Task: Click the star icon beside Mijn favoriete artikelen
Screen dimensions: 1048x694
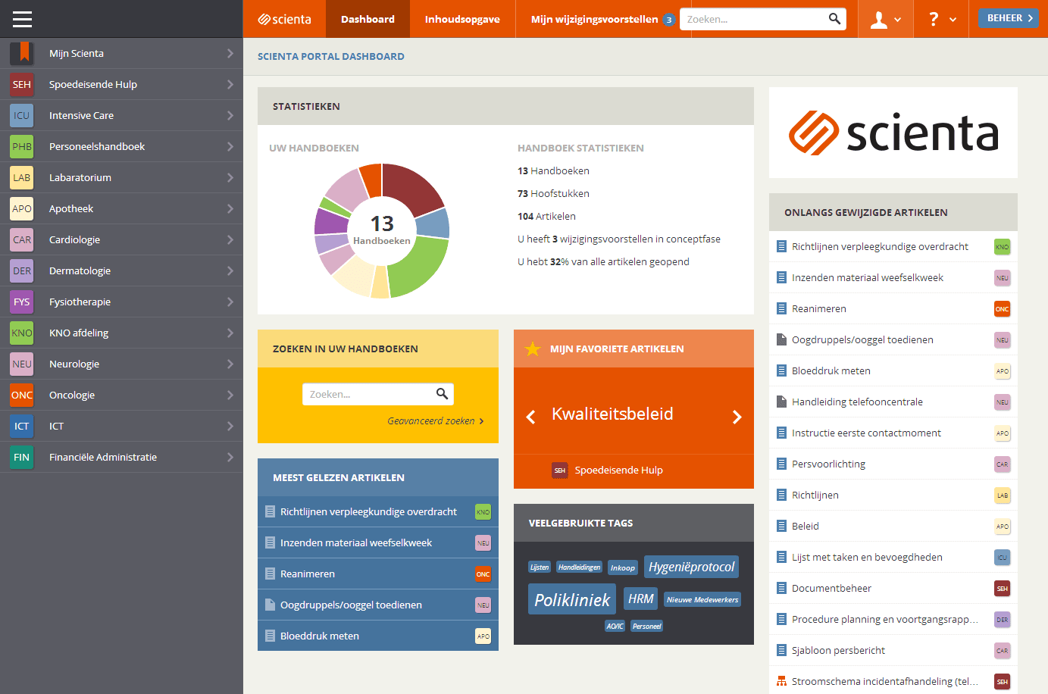Action: click(x=533, y=349)
